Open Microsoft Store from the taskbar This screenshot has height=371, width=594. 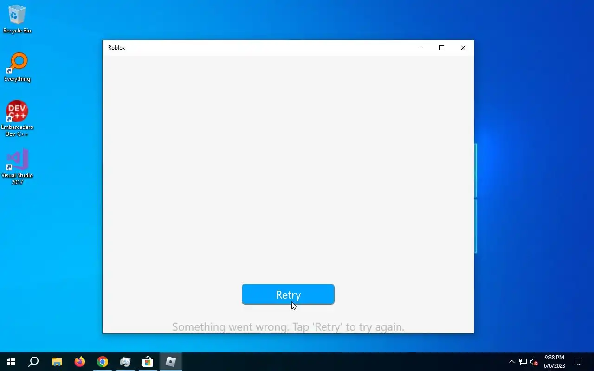tap(148, 362)
